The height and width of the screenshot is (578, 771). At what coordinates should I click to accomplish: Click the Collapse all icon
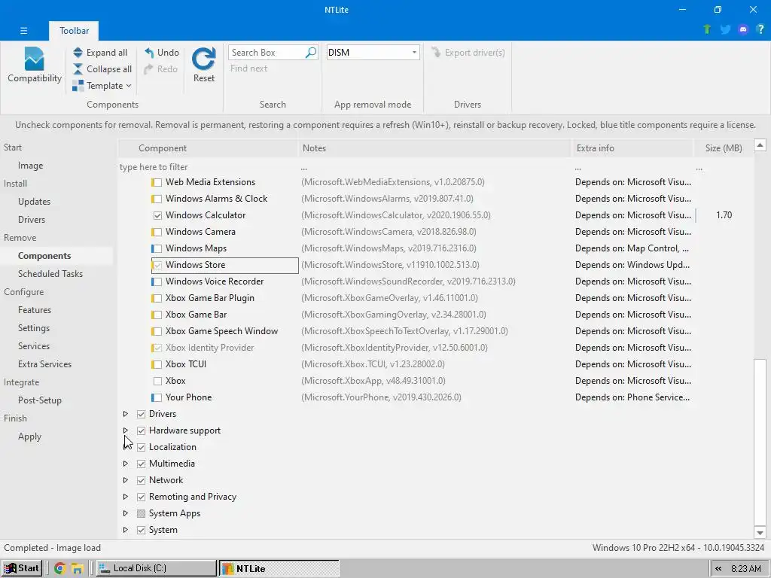78,69
